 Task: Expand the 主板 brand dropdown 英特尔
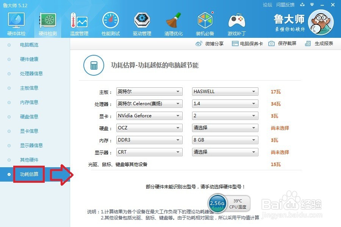coord(149,92)
